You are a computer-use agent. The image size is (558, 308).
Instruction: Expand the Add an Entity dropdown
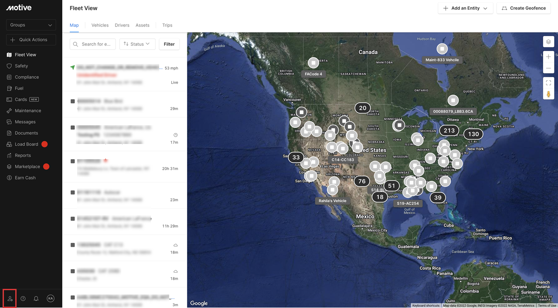(x=465, y=8)
